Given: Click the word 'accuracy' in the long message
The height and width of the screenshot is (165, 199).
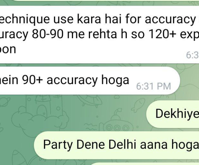Looking at the screenshot, I should pos(170,19).
